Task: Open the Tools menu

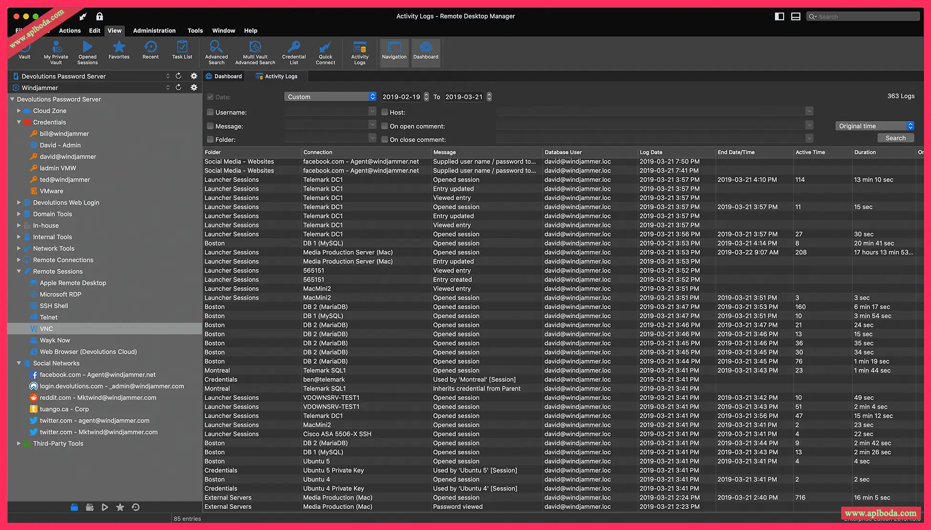Action: pyautogui.click(x=195, y=31)
